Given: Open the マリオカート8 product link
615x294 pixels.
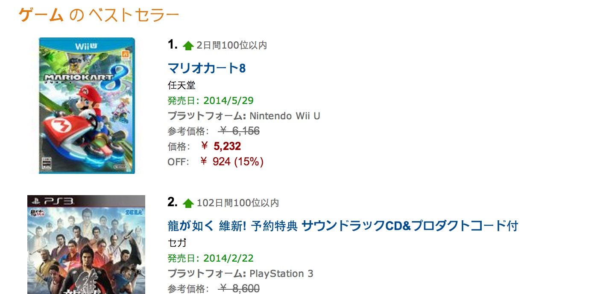Looking at the screenshot, I should click(207, 68).
